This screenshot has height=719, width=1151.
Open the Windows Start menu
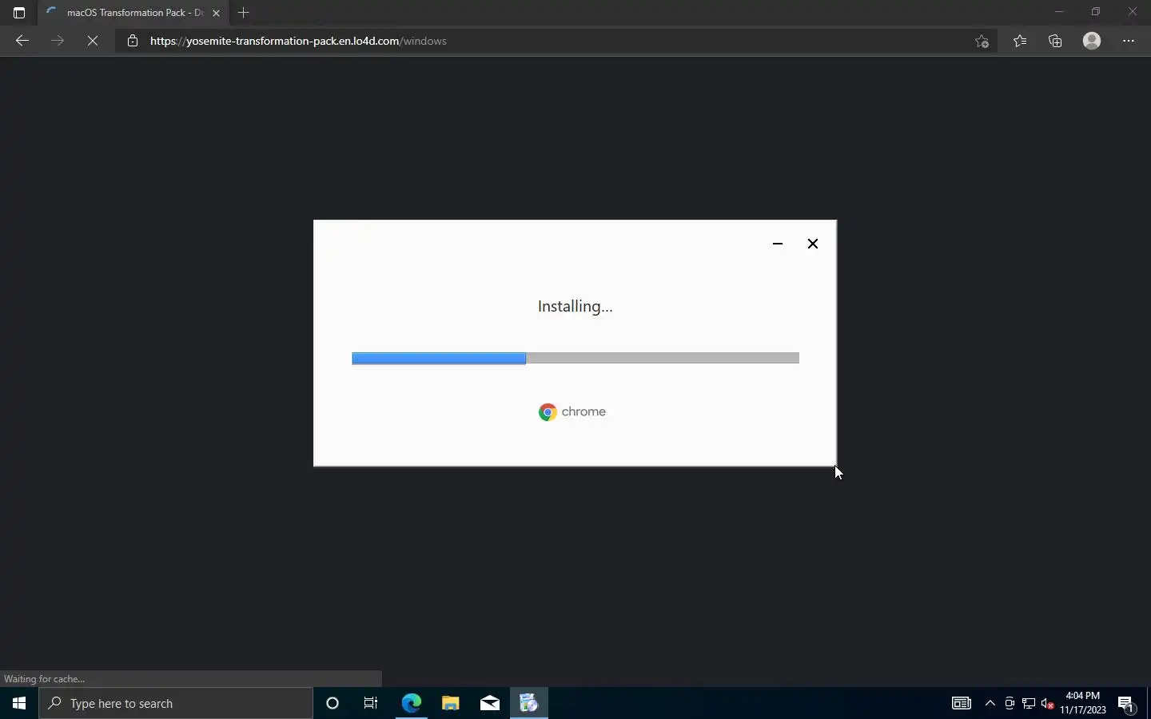tap(19, 703)
